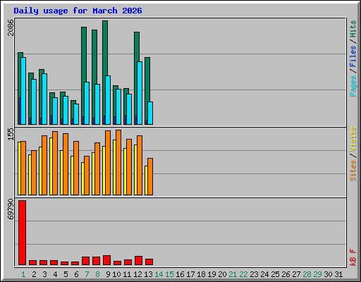Select the yellow visits bar for day 7
The width and height of the screenshot is (361, 282).
coord(82,178)
